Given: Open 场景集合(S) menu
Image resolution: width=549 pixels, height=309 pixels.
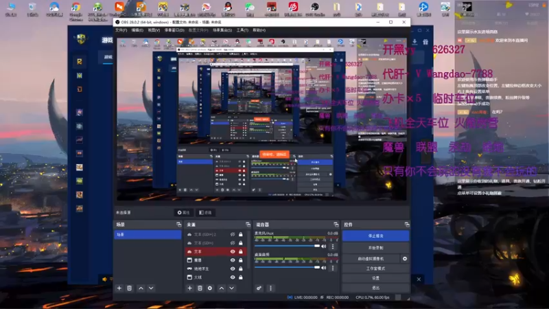Looking at the screenshot, I should coord(222,30).
